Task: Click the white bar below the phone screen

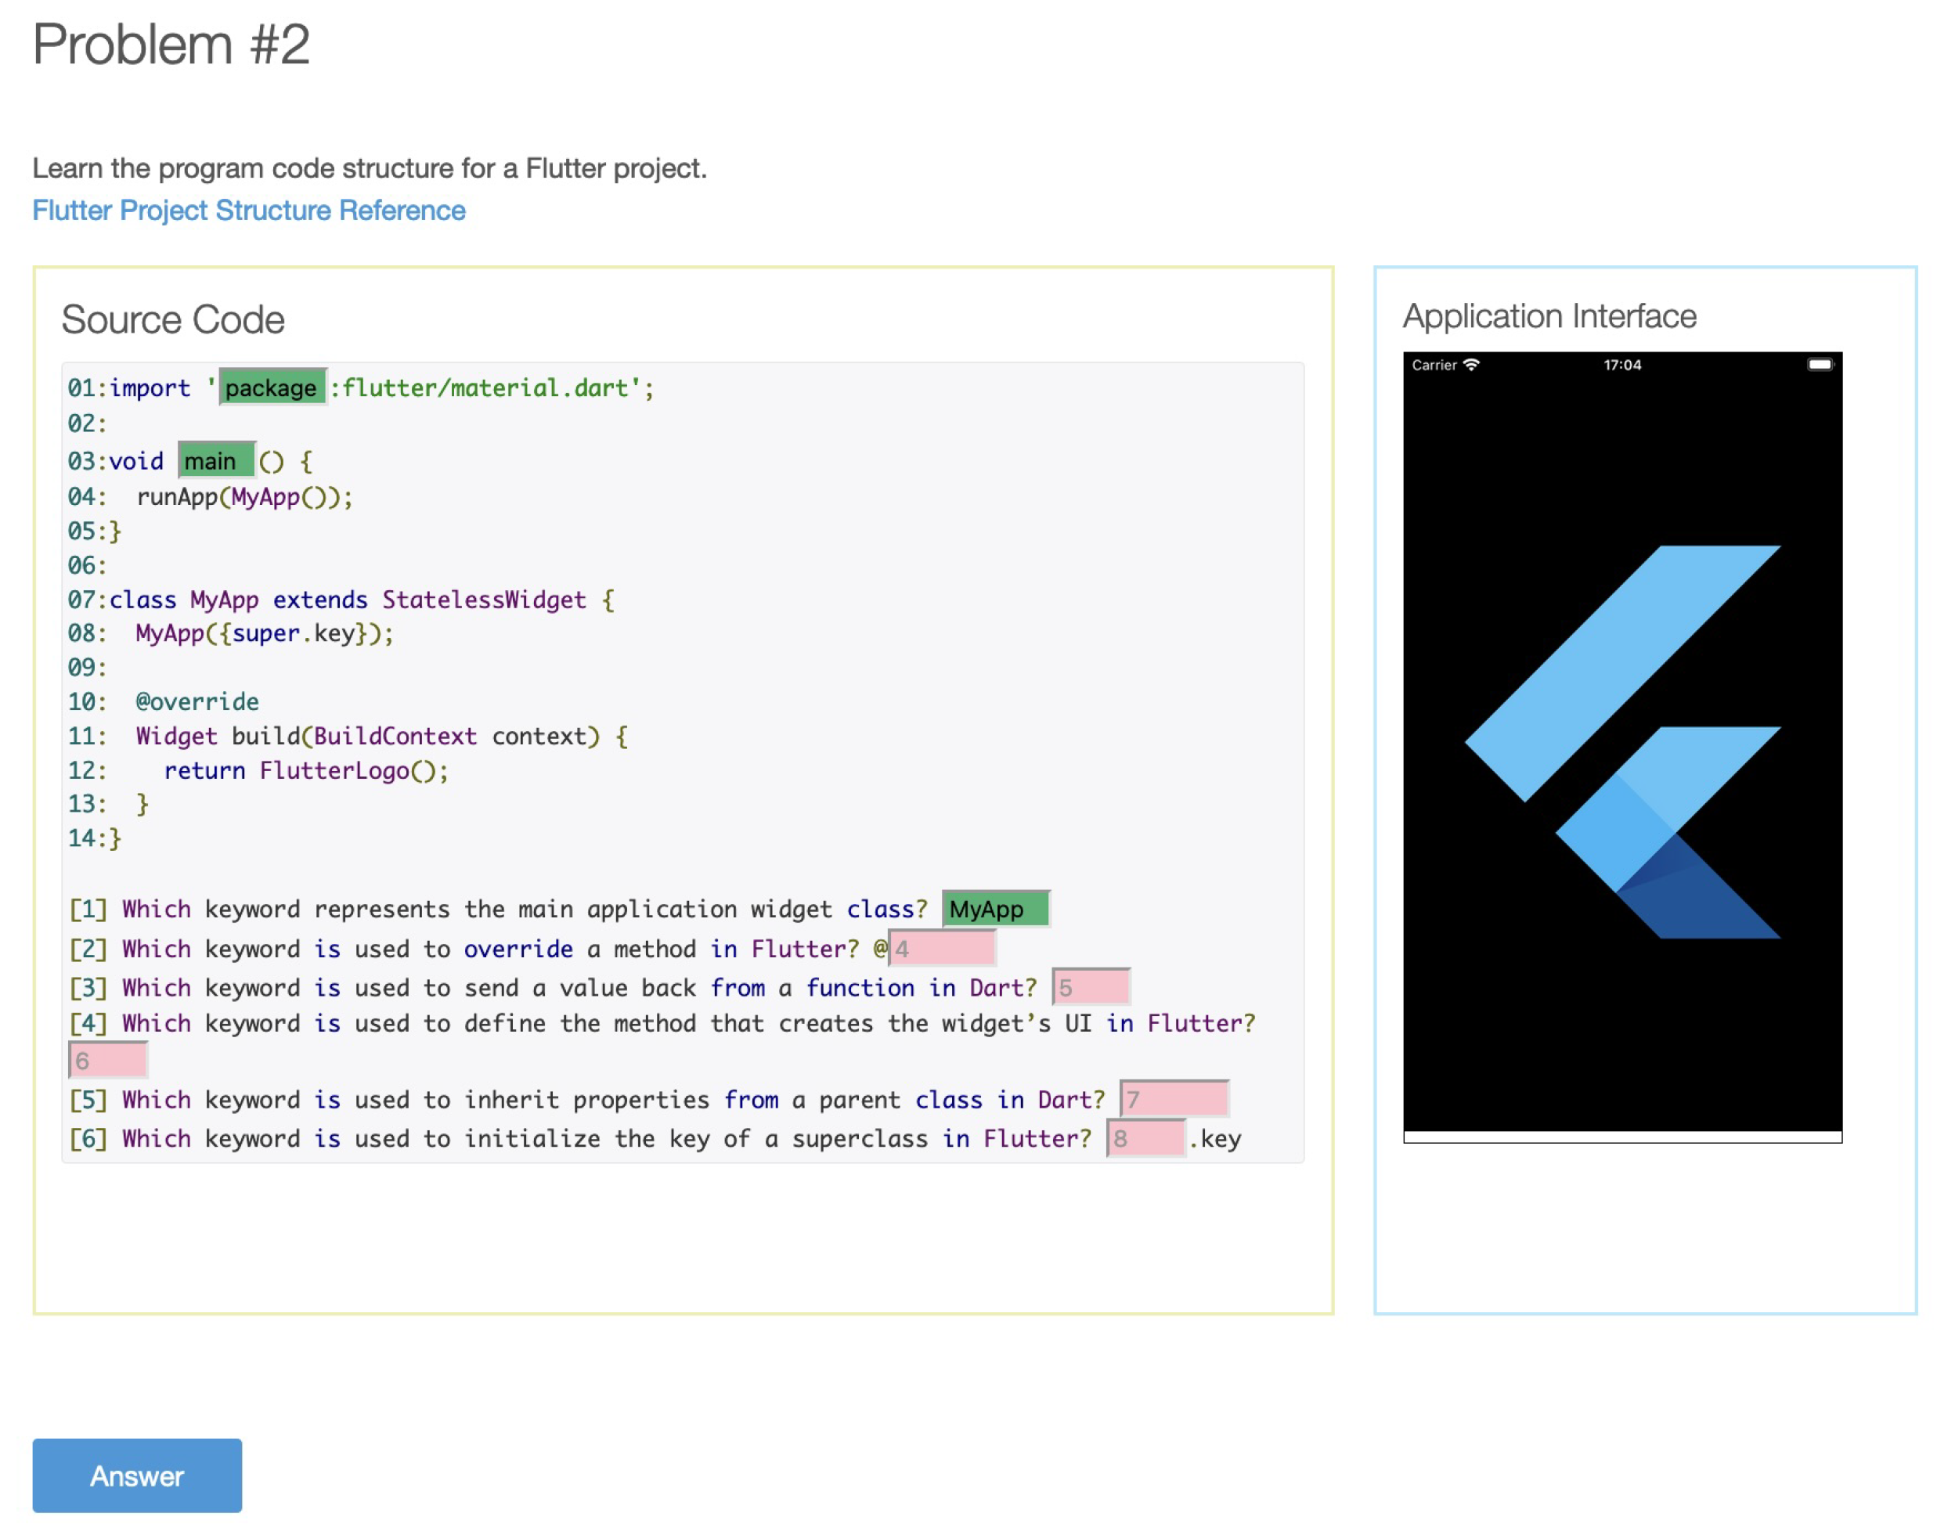Action: (x=1621, y=1137)
